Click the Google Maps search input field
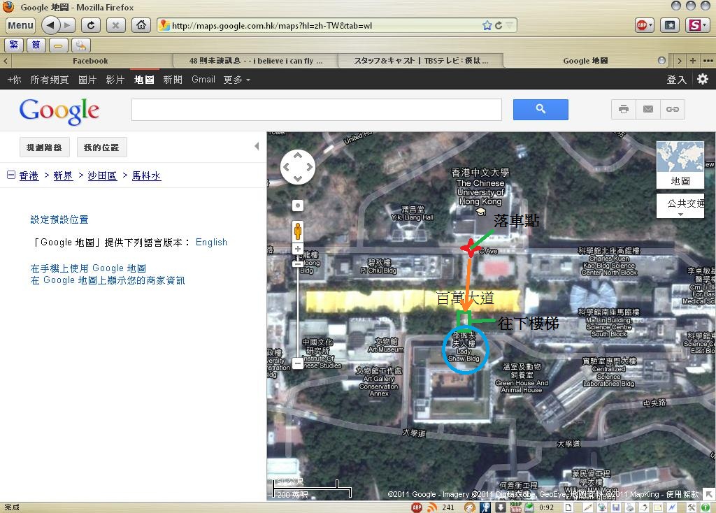This screenshot has width=716, height=513. [x=317, y=110]
